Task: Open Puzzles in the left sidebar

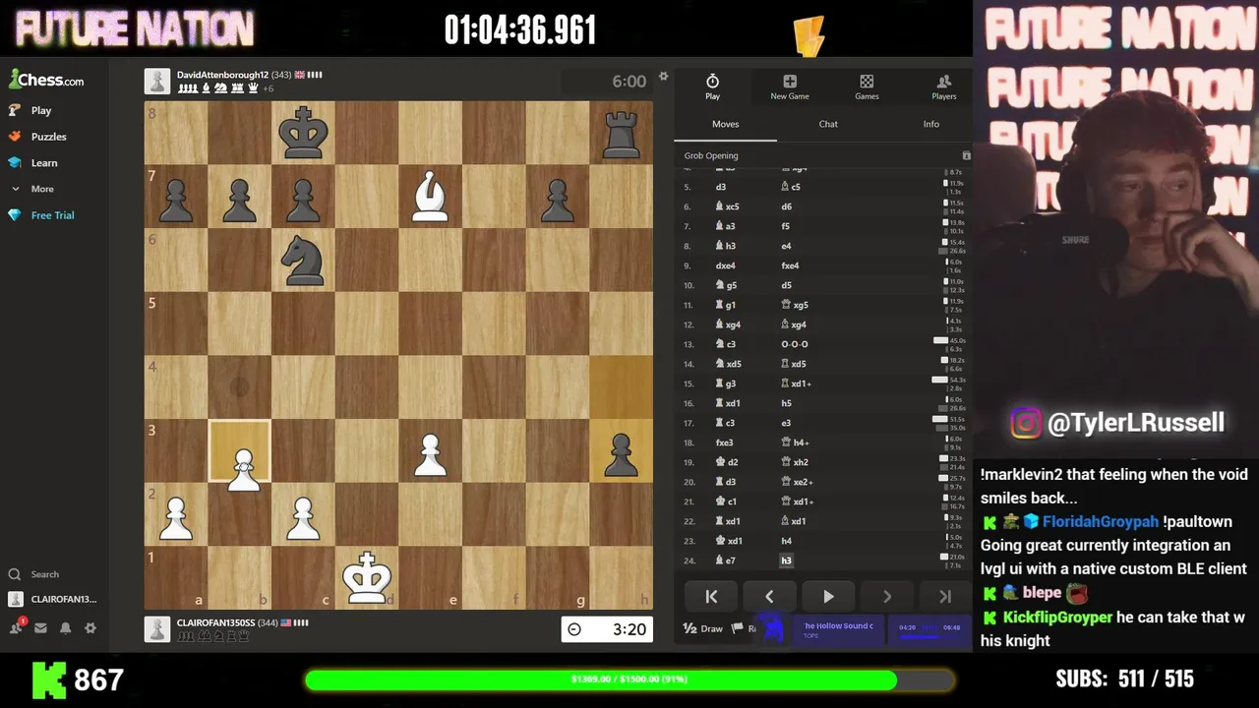Action: click(37, 137)
